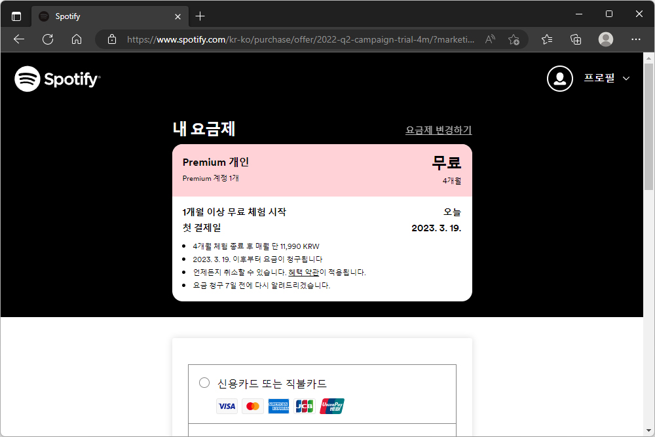Click the 4개월 duration label

click(452, 181)
